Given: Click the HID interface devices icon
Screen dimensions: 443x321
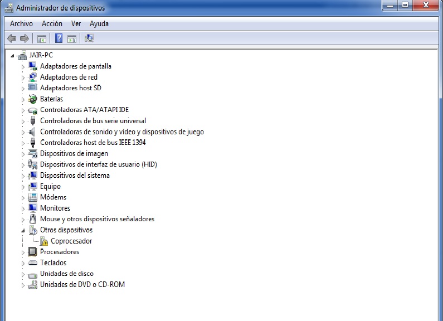Looking at the screenshot, I should point(33,164).
